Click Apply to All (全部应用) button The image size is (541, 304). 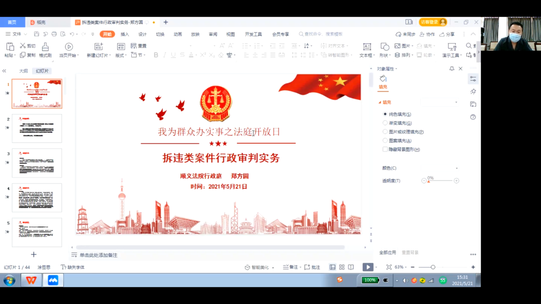(x=387, y=252)
